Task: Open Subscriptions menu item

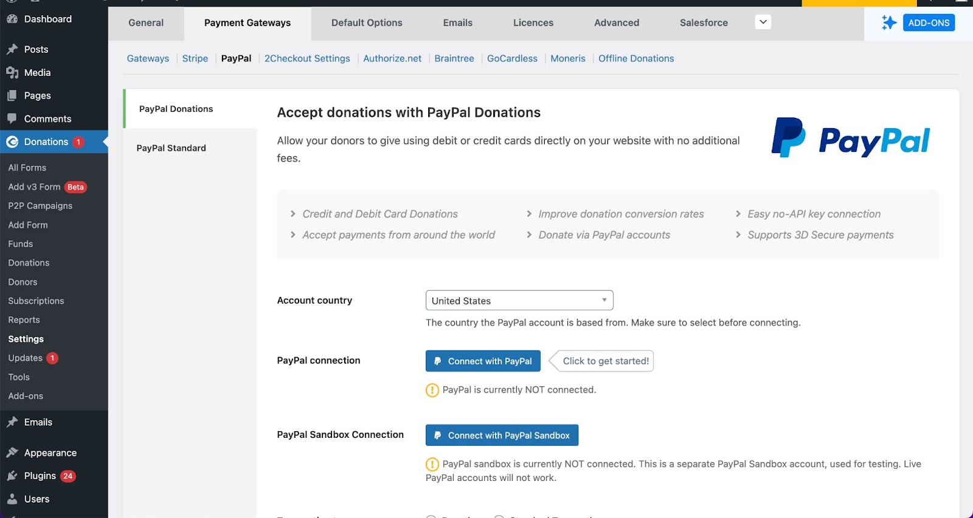Action: coord(36,301)
